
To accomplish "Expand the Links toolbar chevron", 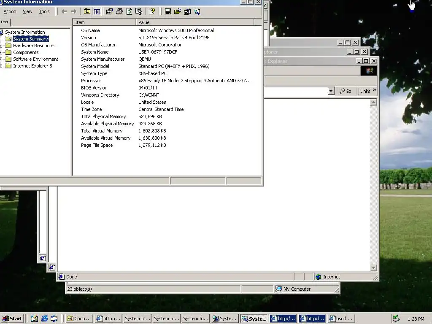I will coord(375,90).
